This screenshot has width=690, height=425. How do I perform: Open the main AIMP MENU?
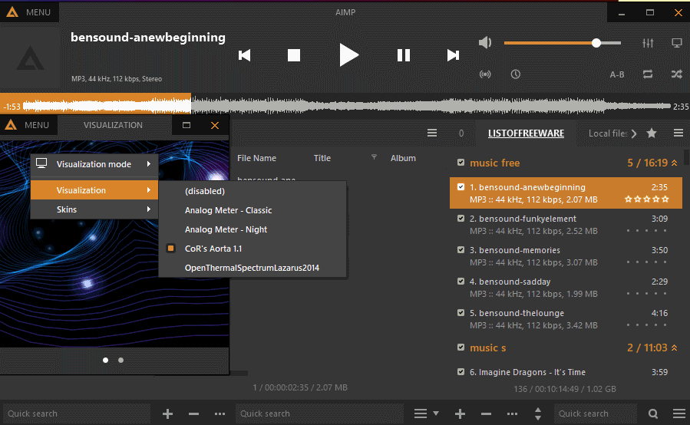[29, 12]
